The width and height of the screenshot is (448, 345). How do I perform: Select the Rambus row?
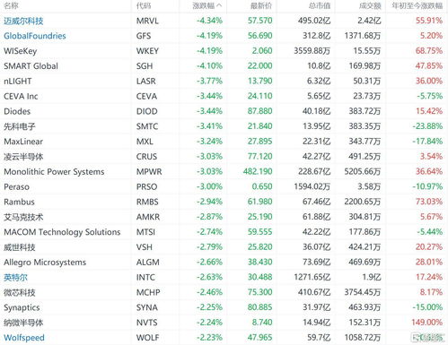point(224,202)
